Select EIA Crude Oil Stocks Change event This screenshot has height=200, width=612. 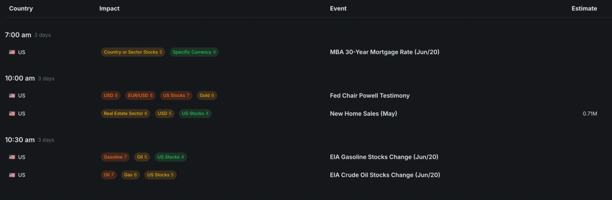point(385,175)
